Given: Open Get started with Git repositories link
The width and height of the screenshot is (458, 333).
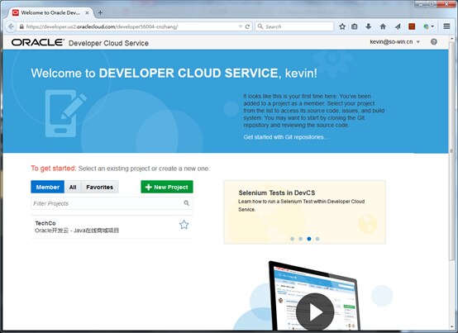Looking at the screenshot, I should (285, 137).
